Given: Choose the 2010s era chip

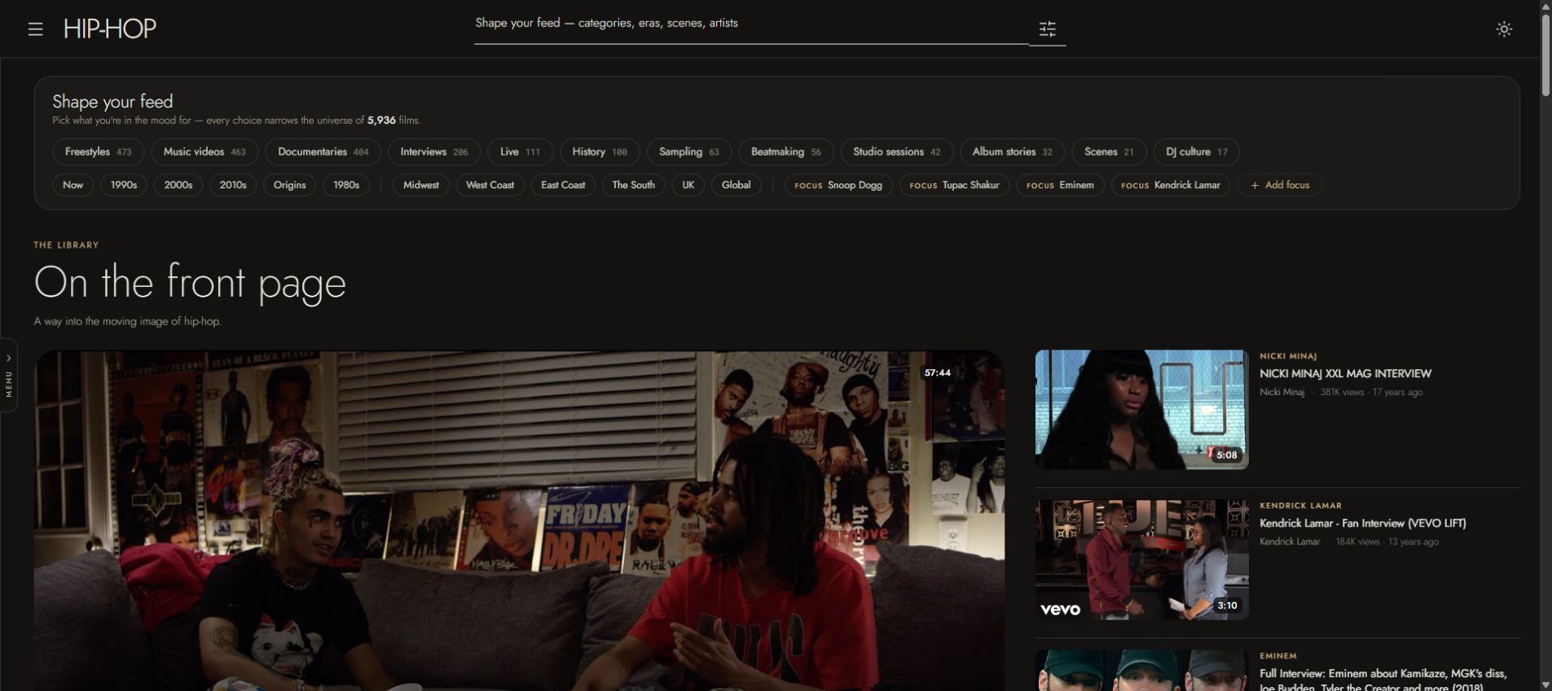Looking at the screenshot, I should click(233, 186).
